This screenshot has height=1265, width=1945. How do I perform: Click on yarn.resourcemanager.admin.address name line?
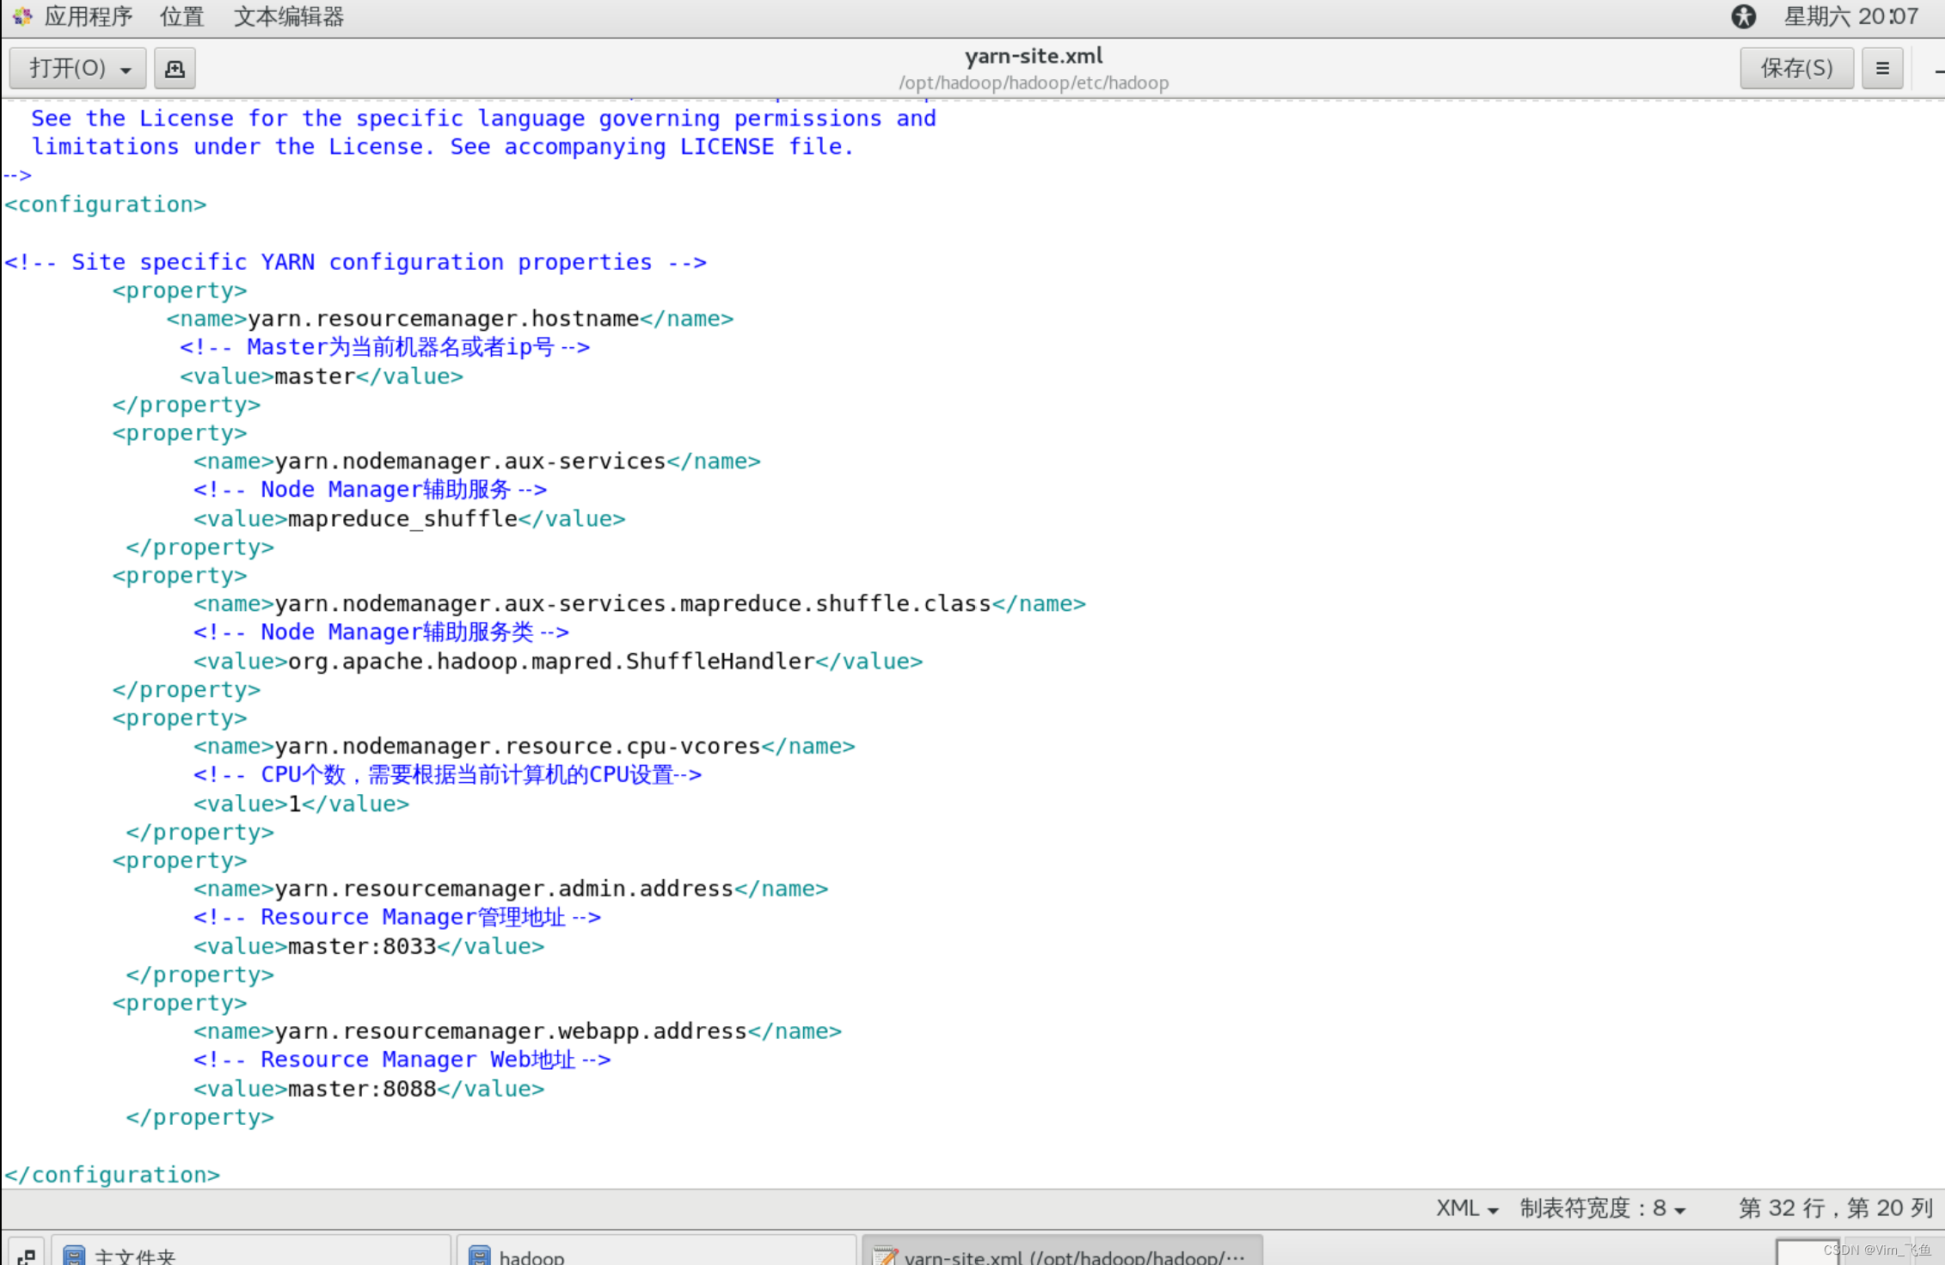click(x=511, y=889)
